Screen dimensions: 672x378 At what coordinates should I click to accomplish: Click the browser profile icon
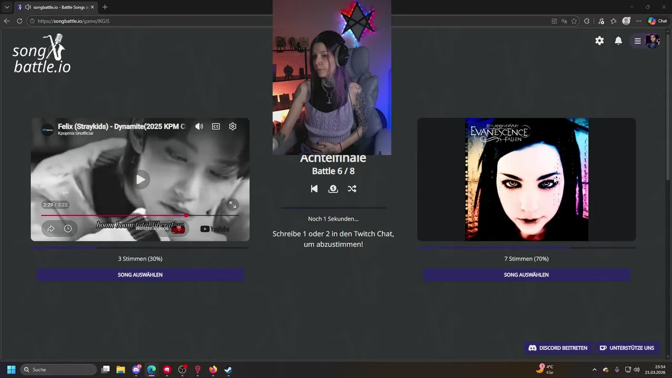(626, 21)
